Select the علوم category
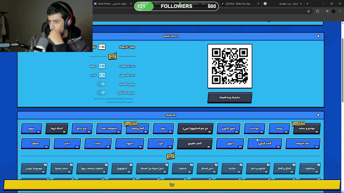The width and height of the screenshot is (344, 193). [x=163, y=128]
